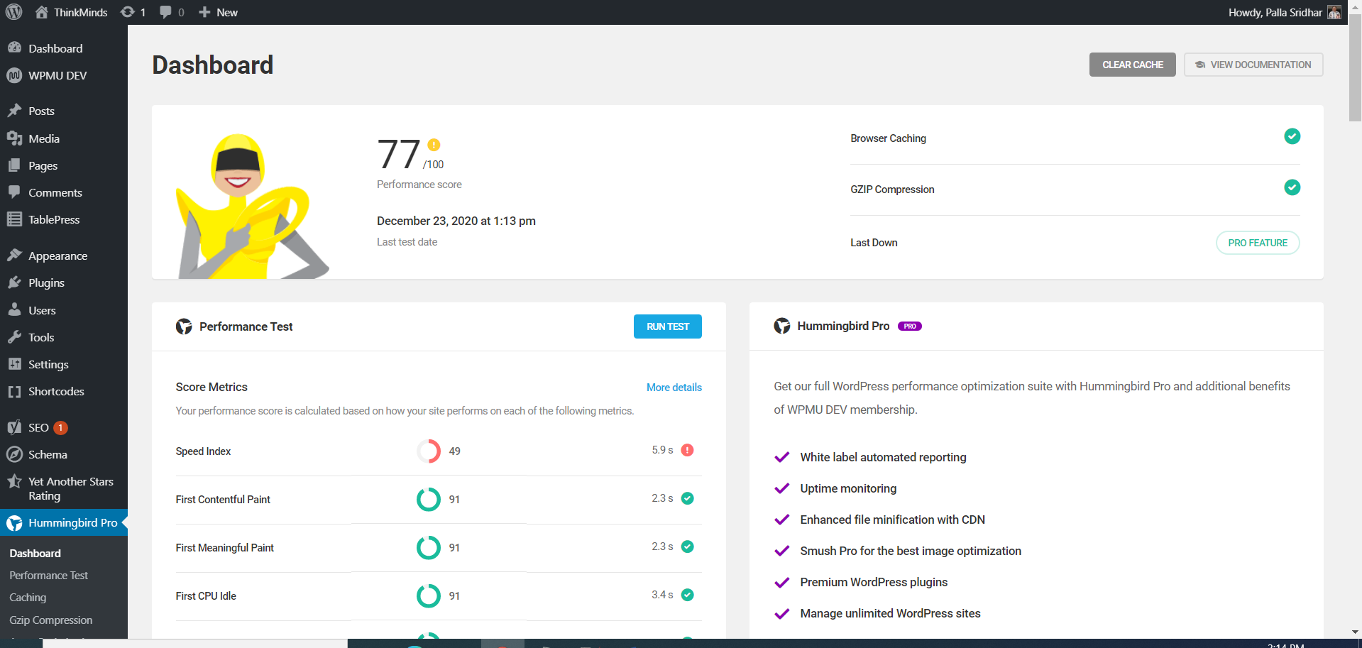Viewport: 1362px width, 648px height.
Task: Click the purple PRO badge
Action: 910,326
